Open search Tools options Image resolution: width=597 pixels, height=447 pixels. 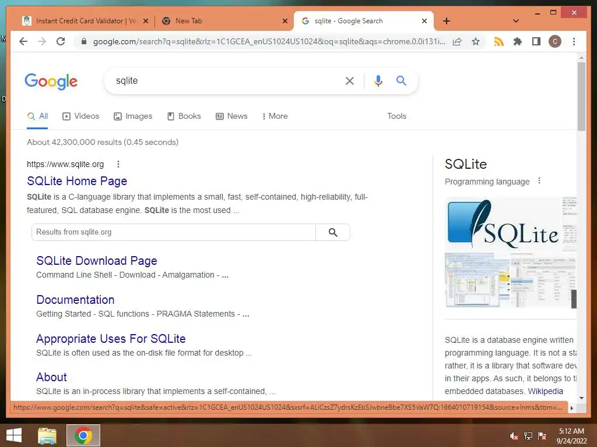tap(396, 116)
